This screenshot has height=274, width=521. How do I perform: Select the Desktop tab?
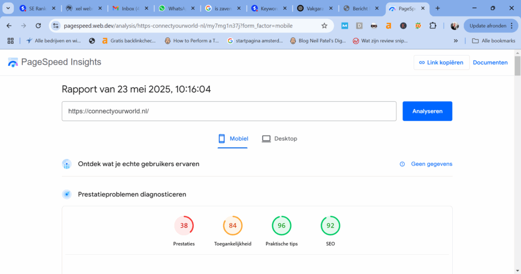point(279,139)
